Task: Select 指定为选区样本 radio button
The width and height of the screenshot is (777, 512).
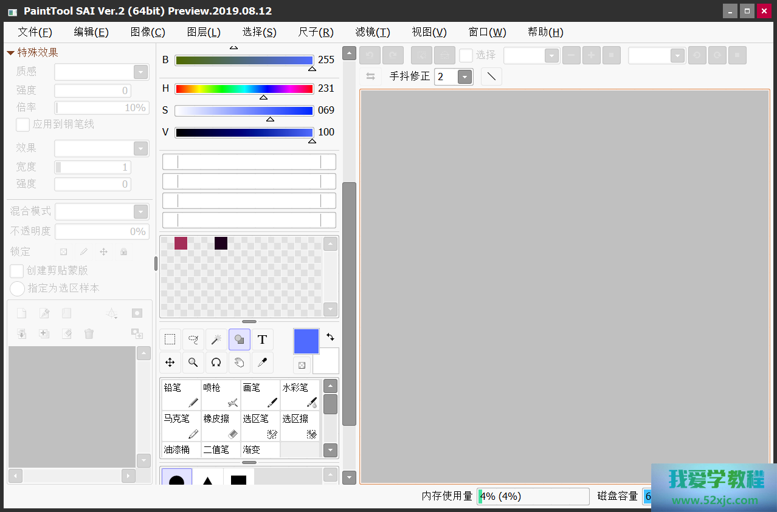Action: [x=17, y=288]
